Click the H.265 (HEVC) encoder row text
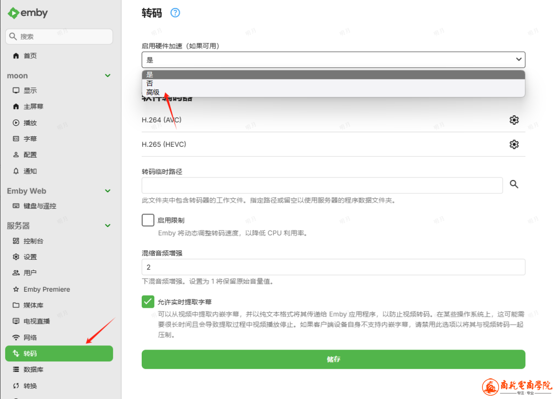 [164, 144]
